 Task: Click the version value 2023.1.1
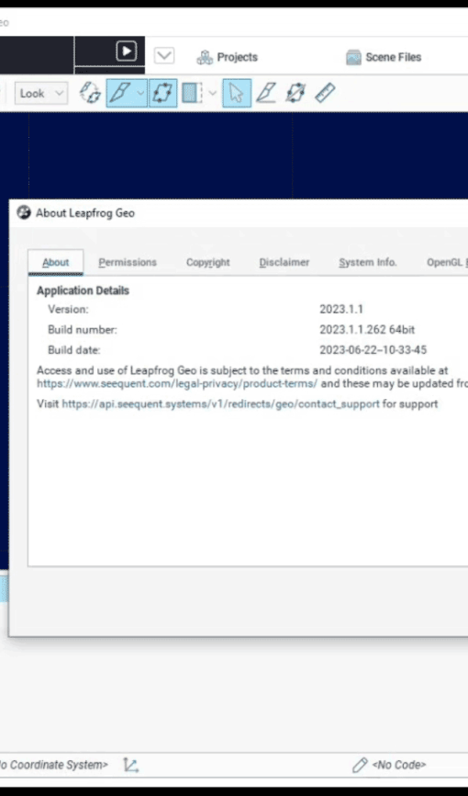pyautogui.click(x=341, y=309)
